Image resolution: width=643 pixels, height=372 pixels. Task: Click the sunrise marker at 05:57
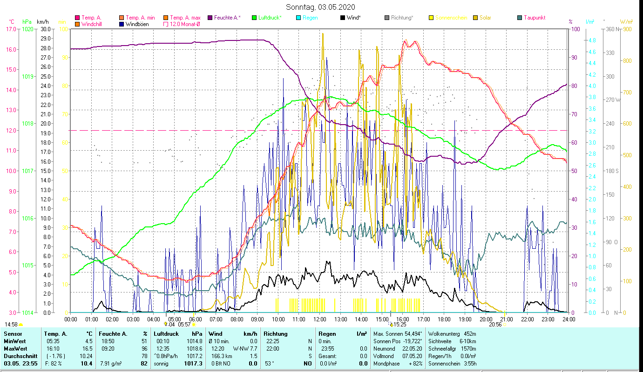pyautogui.click(x=194, y=325)
